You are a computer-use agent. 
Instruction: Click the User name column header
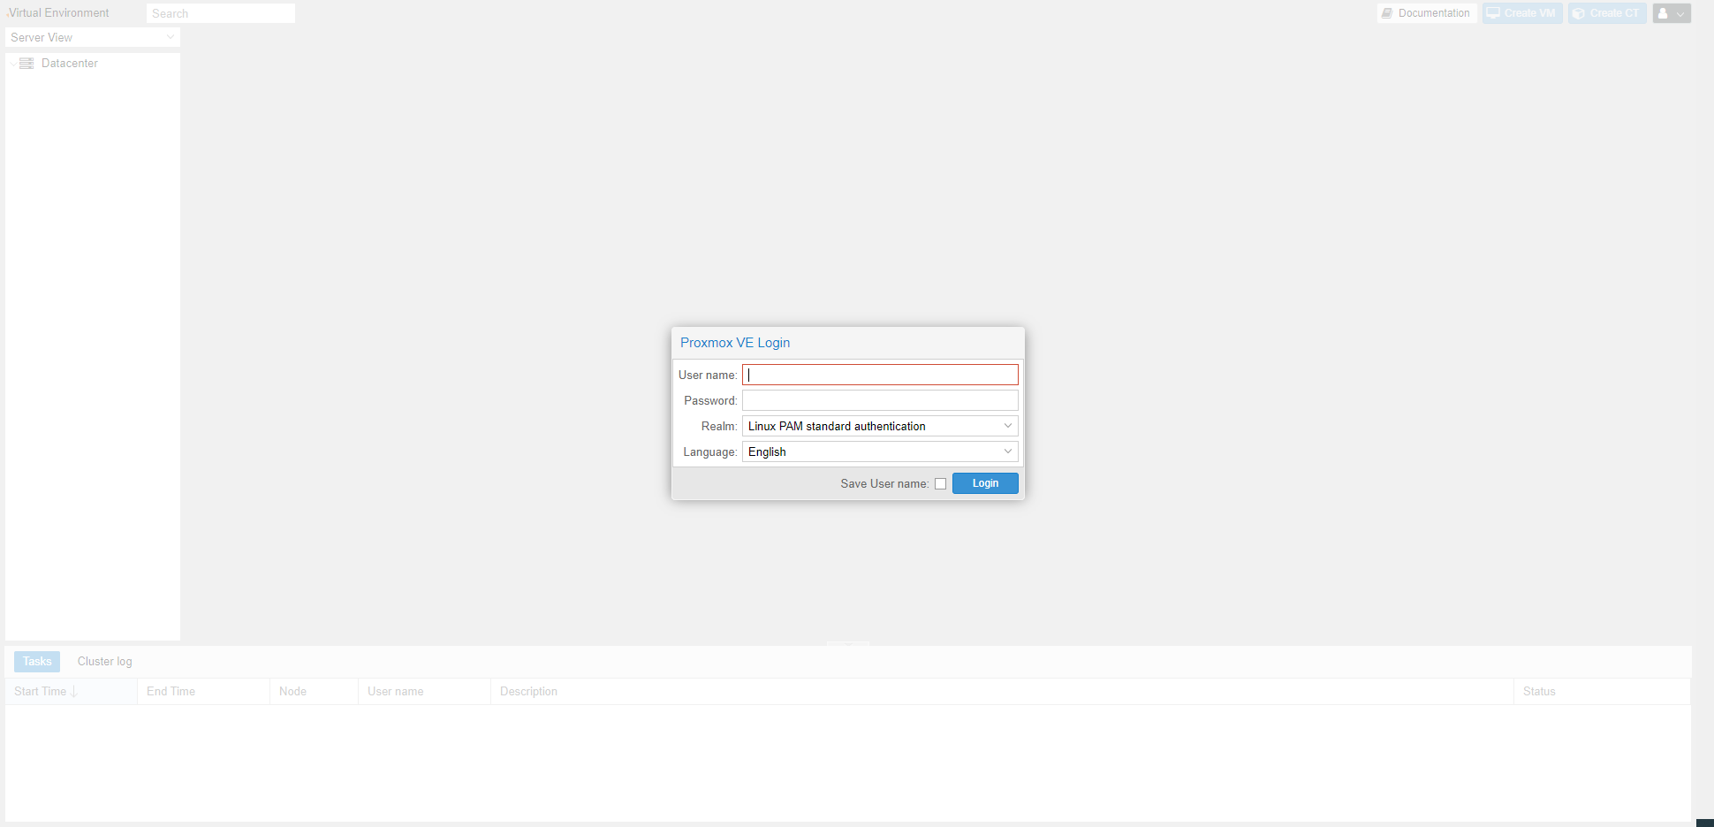[x=424, y=691]
